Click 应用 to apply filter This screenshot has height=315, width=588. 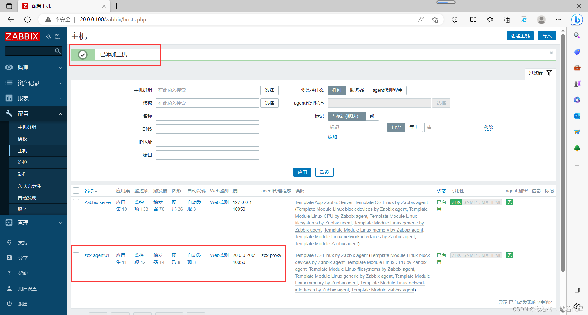click(302, 172)
